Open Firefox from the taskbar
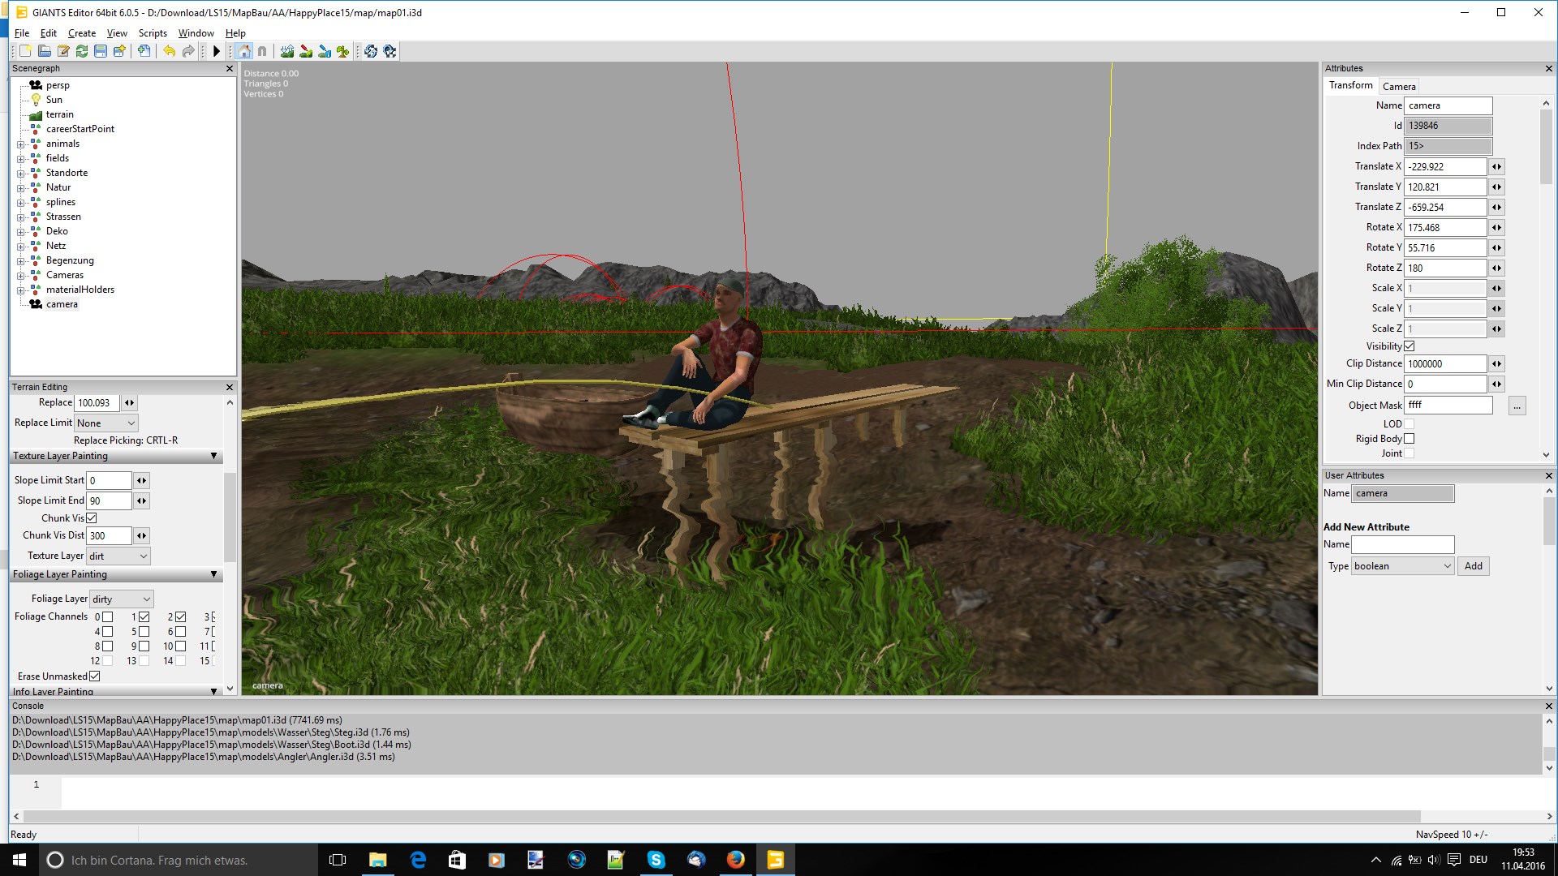Image resolution: width=1558 pixels, height=876 pixels. coord(736,860)
